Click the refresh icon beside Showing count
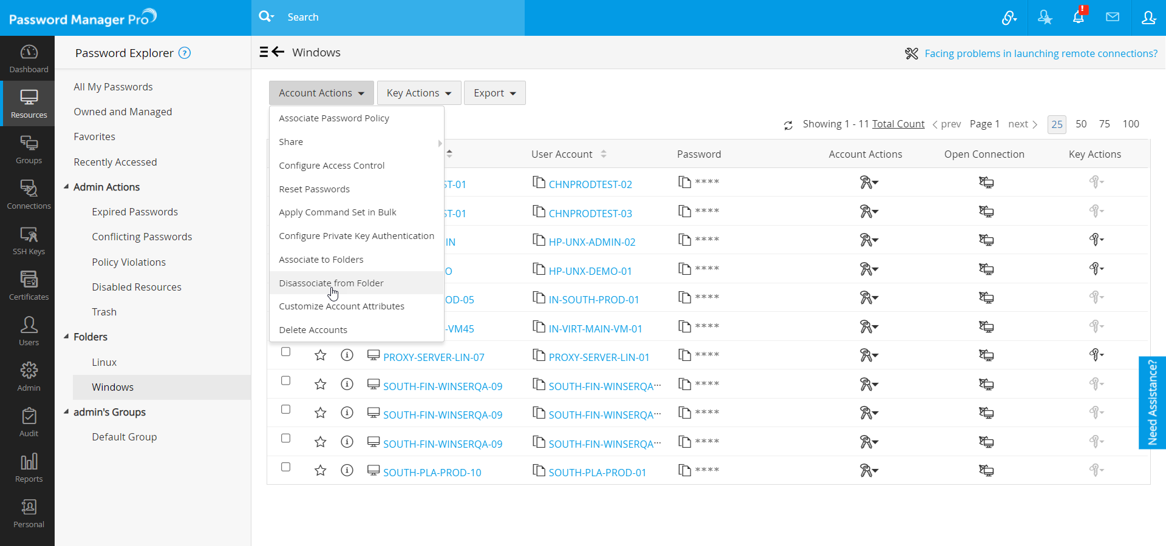 tap(788, 125)
